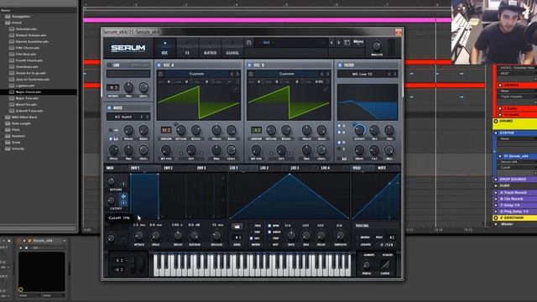Select the LFO 4 tab
This screenshot has width=537, height=302.
326,168
